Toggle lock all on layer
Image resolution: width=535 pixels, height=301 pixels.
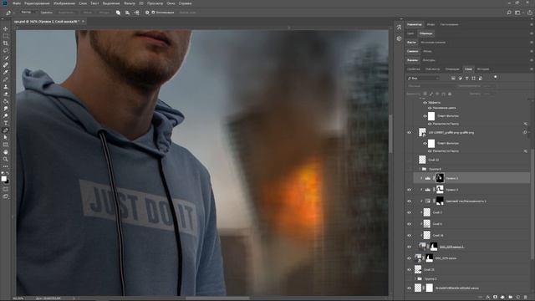pyautogui.click(x=450, y=94)
